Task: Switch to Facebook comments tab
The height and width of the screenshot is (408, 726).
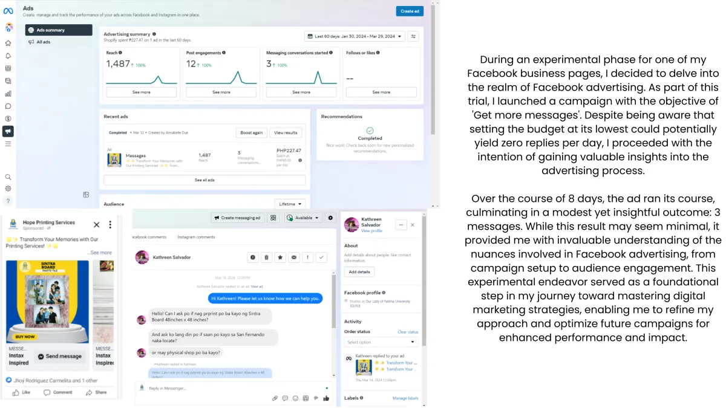Action: click(149, 237)
